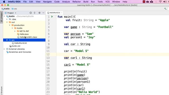
Task: Click the External Libraries icon
Action: (7, 49)
